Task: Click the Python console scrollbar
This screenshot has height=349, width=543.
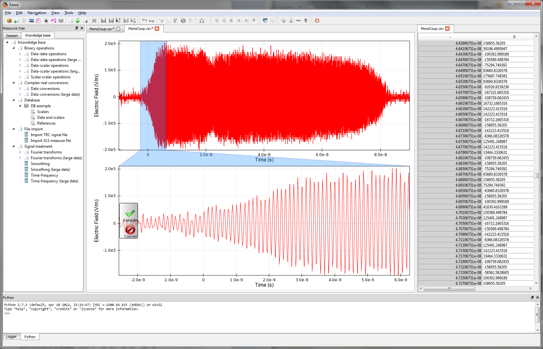Action: (537, 315)
